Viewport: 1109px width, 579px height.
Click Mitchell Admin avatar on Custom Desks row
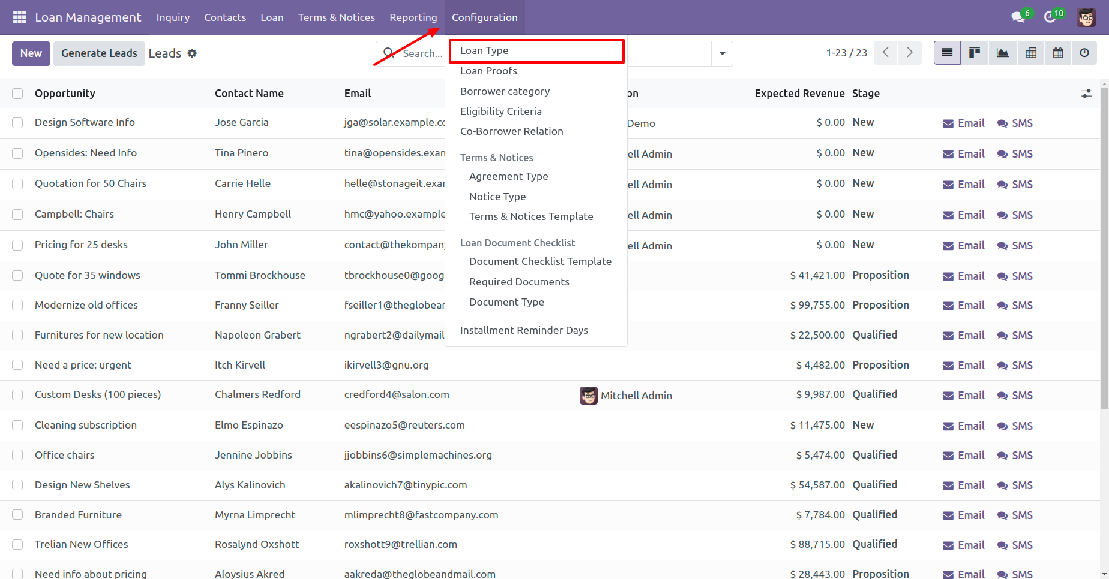click(x=588, y=396)
